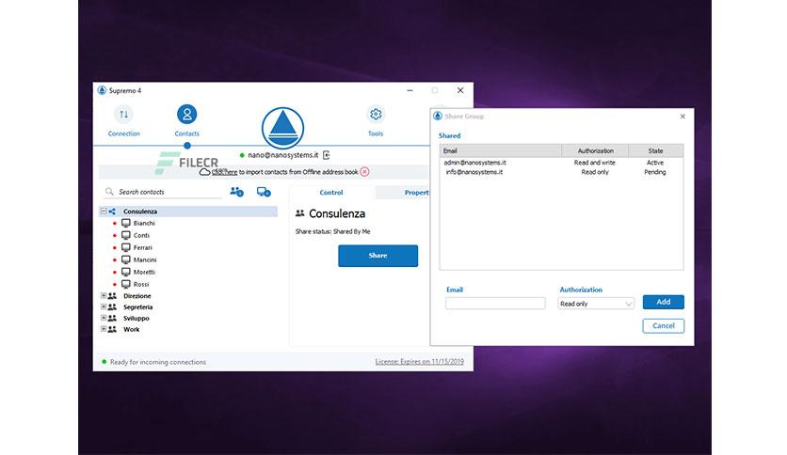
Task: Expand the Direzione group
Action: click(104, 295)
